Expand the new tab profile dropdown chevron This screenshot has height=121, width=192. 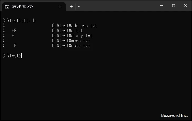click(79, 7)
